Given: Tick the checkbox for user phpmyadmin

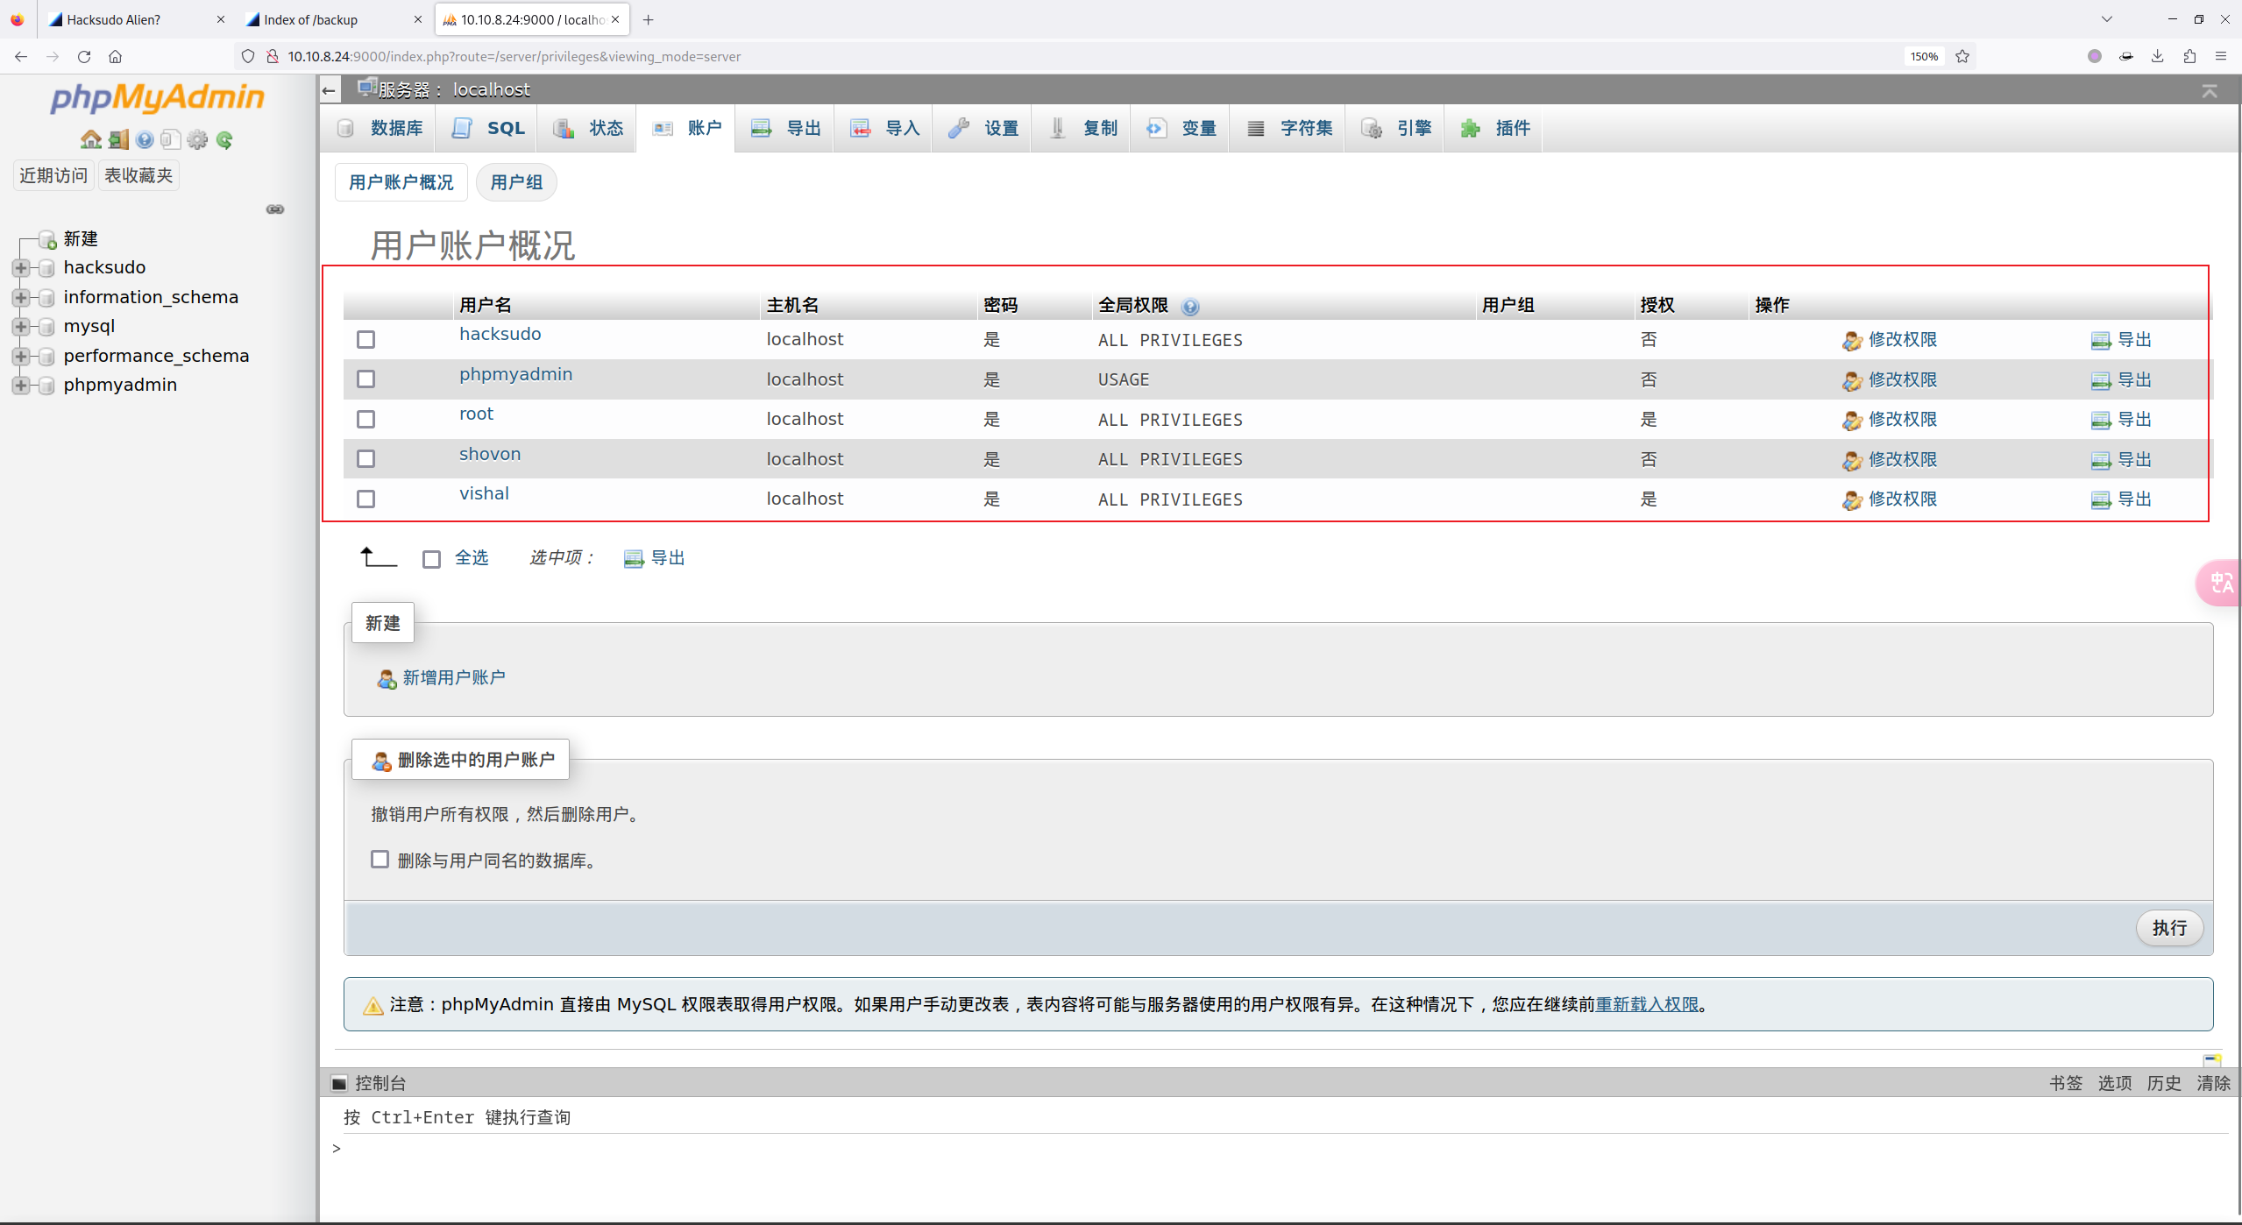Looking at the screenshot, I should click(366, 379).
